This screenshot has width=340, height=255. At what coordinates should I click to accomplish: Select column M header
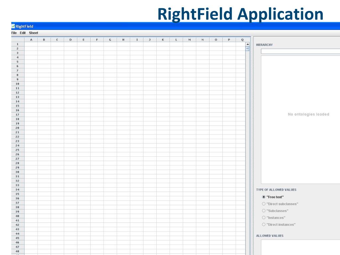pos(190,40)
